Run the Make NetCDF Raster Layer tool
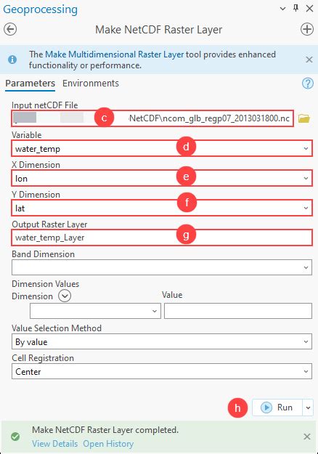The height and width of the screenshot is (454, 318). (277, 408)
